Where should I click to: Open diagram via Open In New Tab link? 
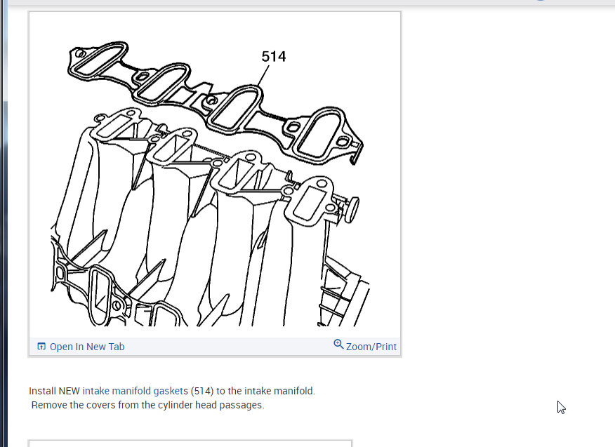point(86,347)
